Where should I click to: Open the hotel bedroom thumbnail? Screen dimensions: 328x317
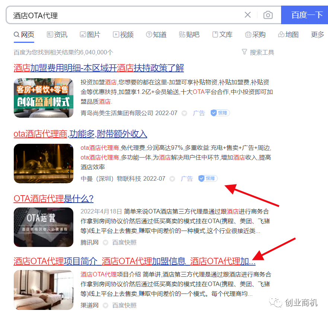click(44, 290)
